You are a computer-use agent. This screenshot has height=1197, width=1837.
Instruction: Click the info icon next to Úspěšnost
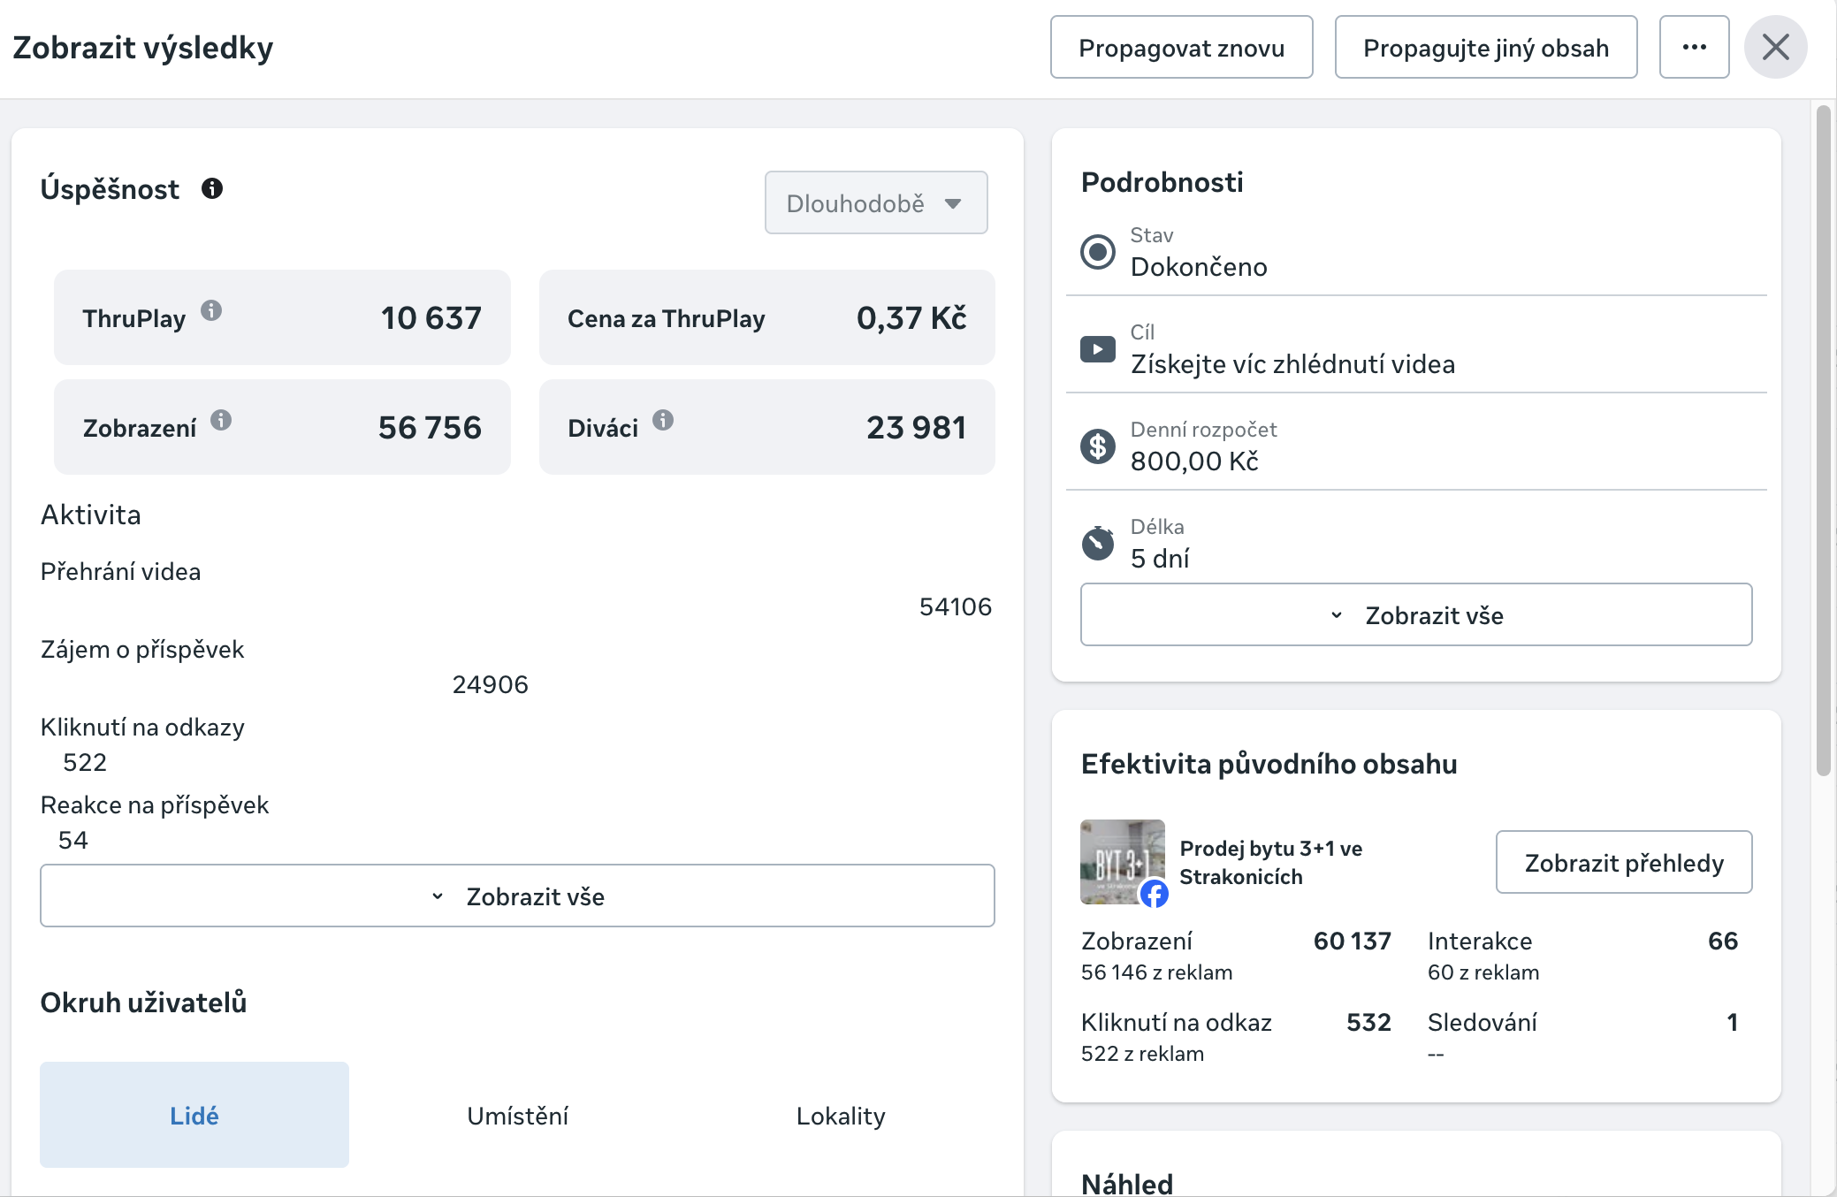pos(212,188)
